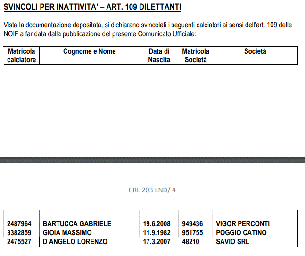Select club POGGIO CATINO
The image size is (305, 256).
click(241, 232)
